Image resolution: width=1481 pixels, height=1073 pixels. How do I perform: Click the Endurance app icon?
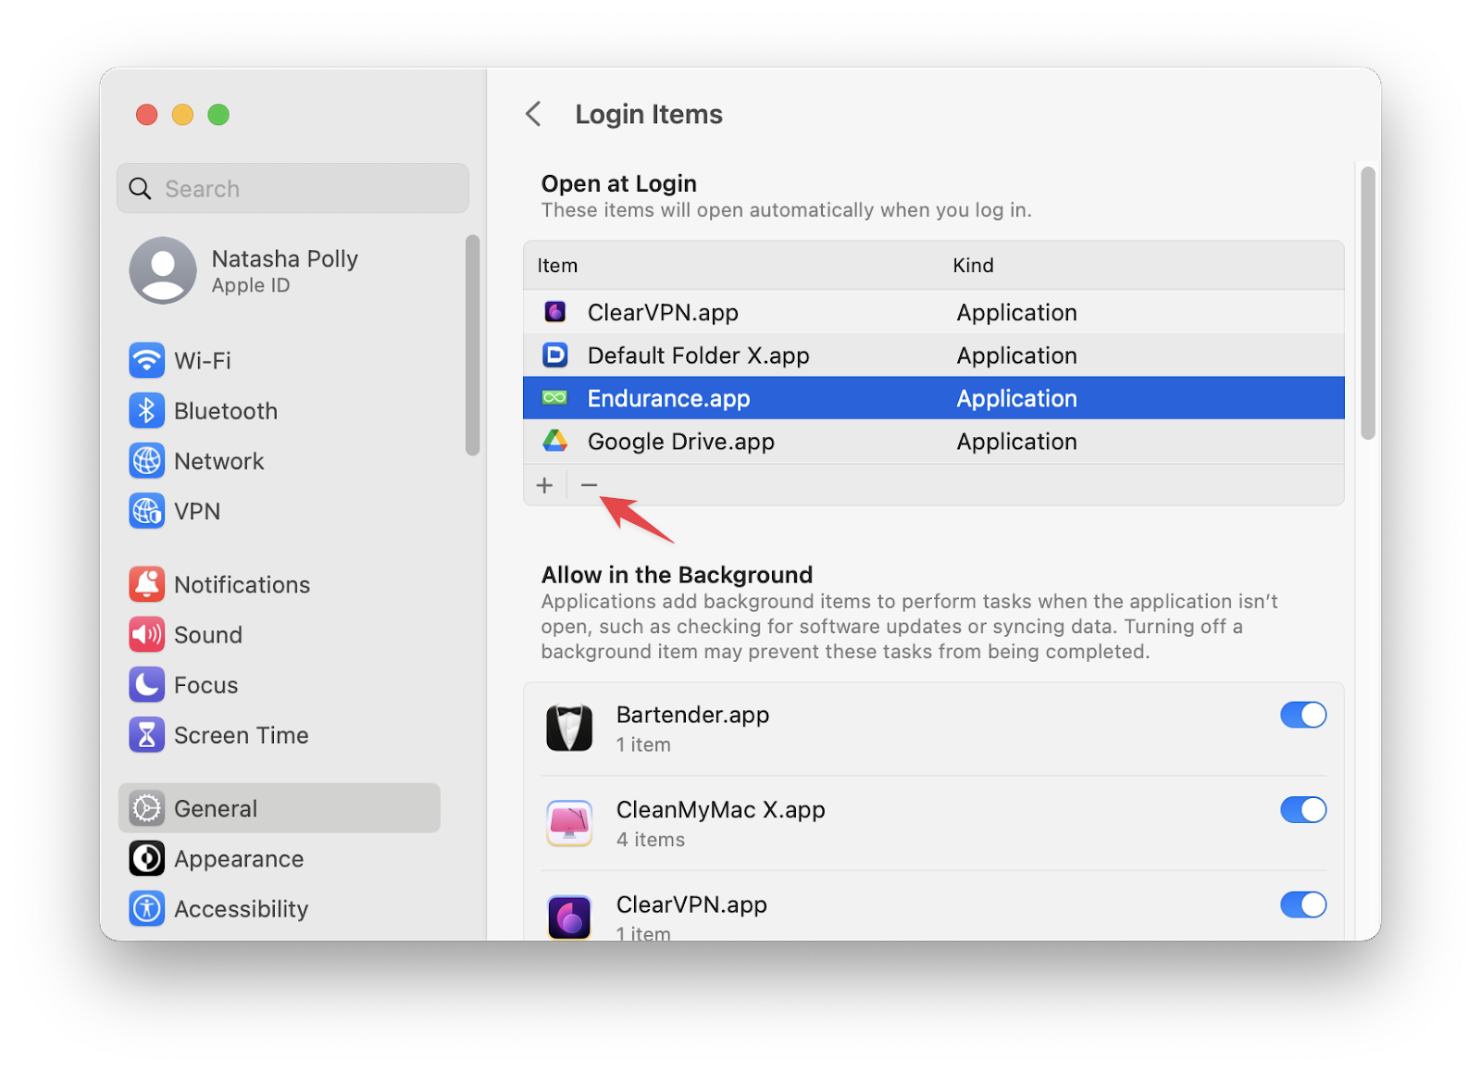pos(555,397)
